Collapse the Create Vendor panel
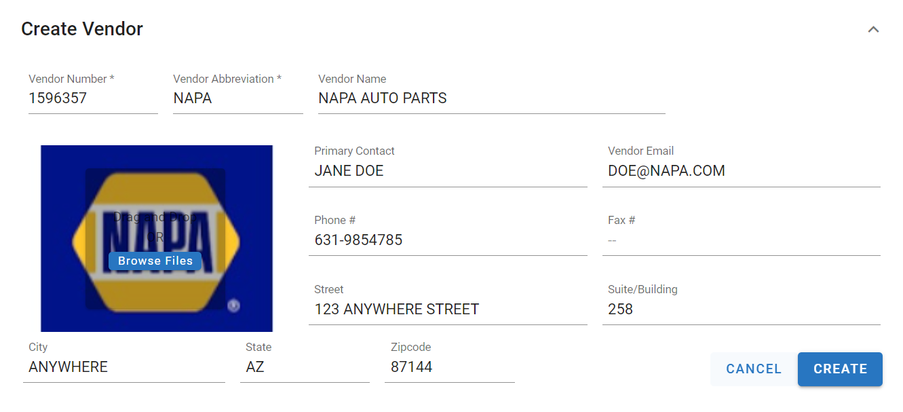The width and height of the screenshot is (903, 412). 873,29
